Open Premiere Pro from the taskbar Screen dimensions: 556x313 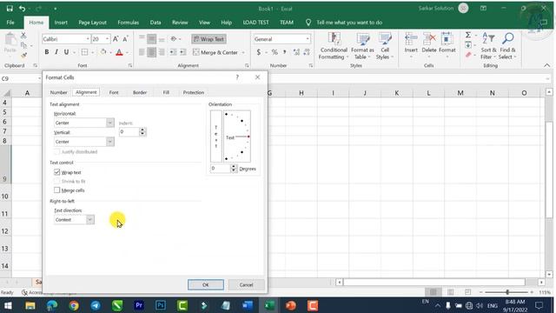[139, 305]
